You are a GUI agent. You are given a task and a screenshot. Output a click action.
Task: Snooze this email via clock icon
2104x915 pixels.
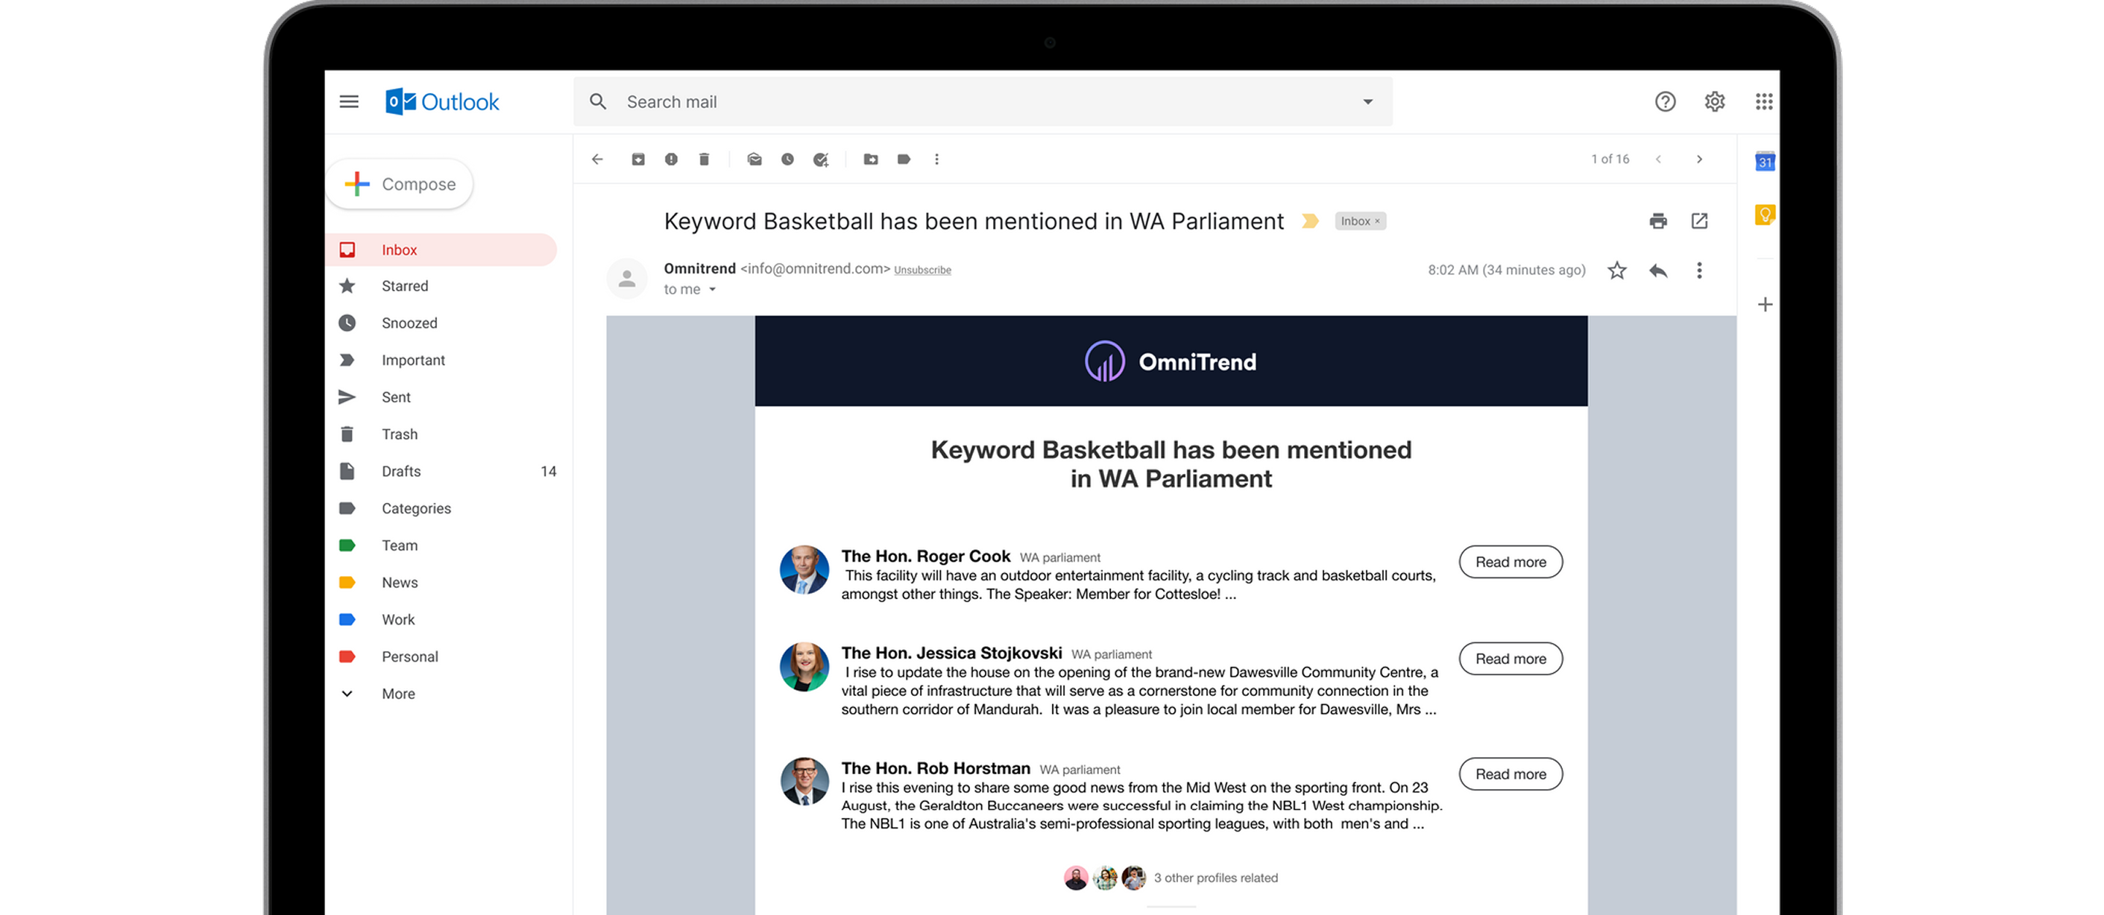[x=787, y=159]
